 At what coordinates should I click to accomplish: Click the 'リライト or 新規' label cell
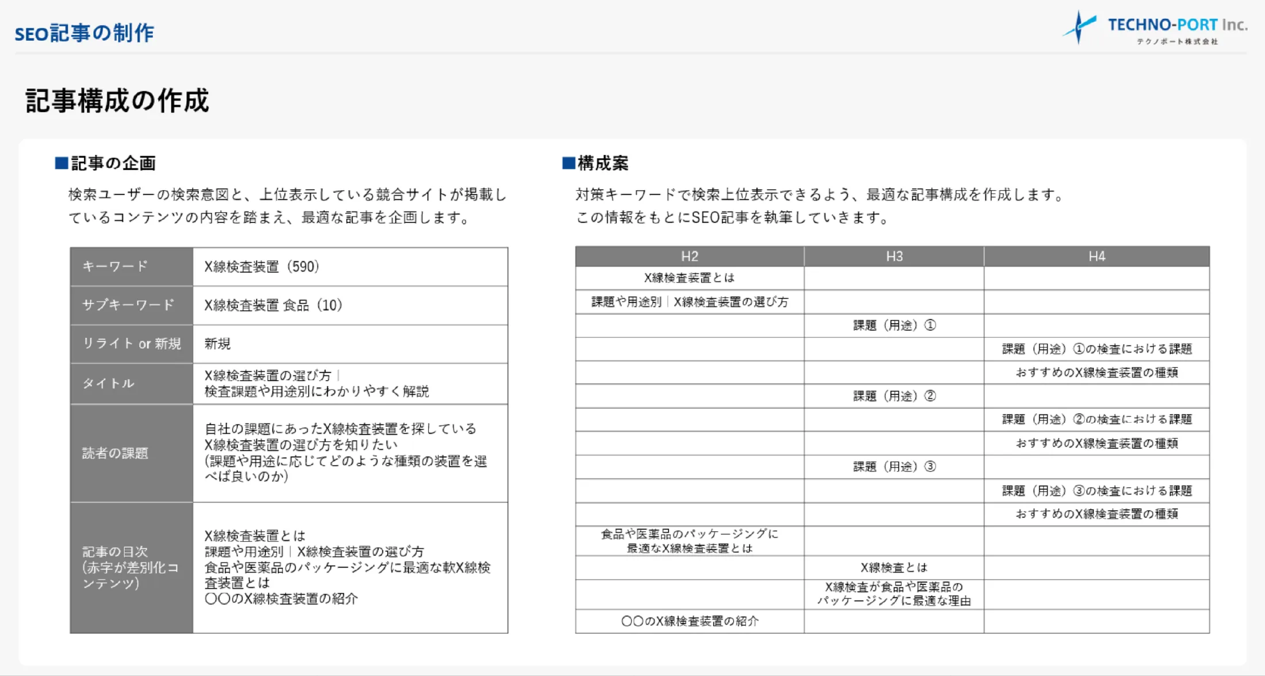click(132, 343)
